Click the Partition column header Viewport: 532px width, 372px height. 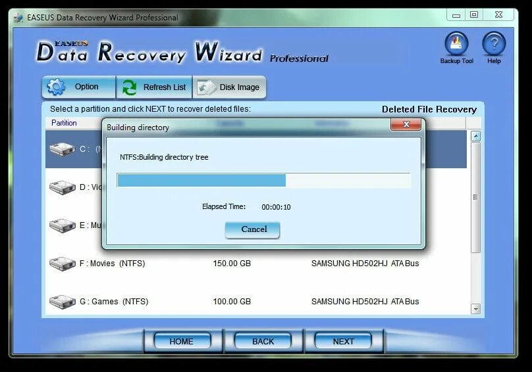64,123
